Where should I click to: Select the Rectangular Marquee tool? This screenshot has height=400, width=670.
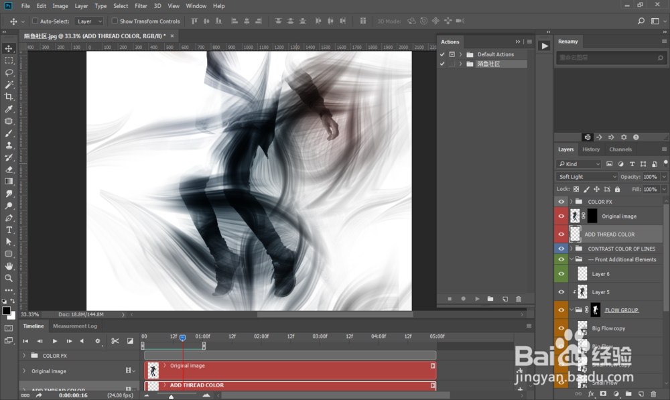(x=9, y=60)
